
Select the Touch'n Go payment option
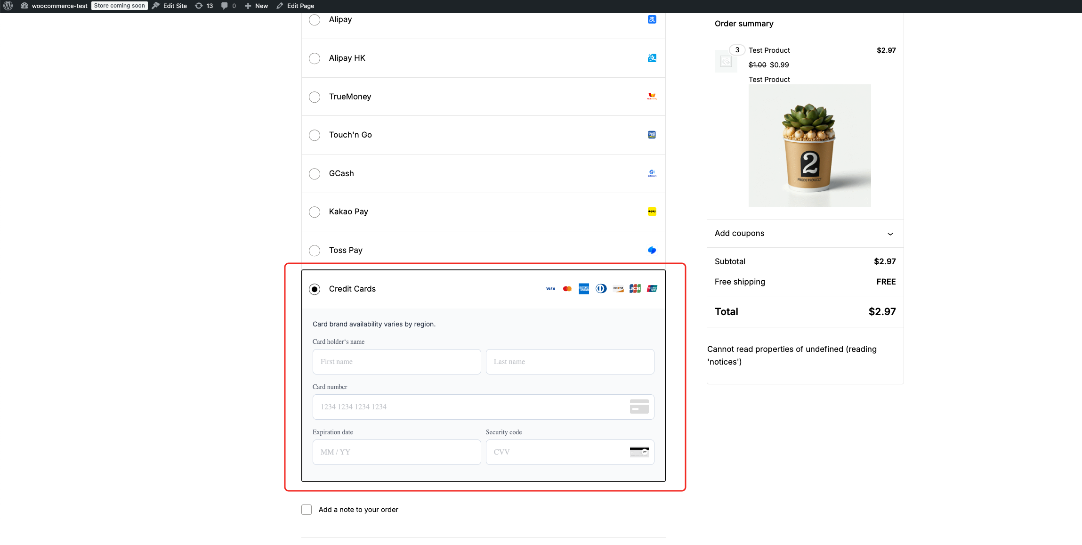point(315,135)
